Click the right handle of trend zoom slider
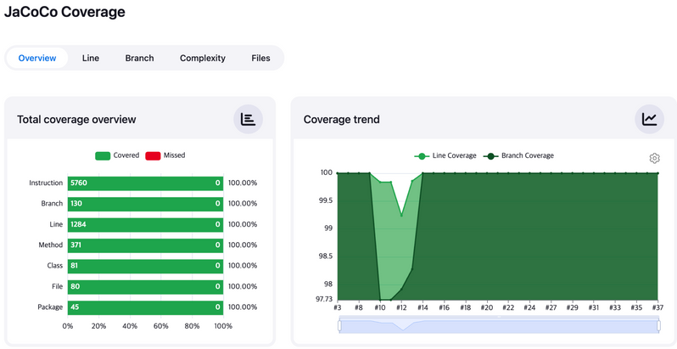The image size is (677, 349). (x=658, y=326)
